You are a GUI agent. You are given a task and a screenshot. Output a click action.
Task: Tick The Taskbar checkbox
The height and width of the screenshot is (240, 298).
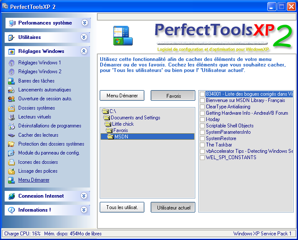pos(202,145)
